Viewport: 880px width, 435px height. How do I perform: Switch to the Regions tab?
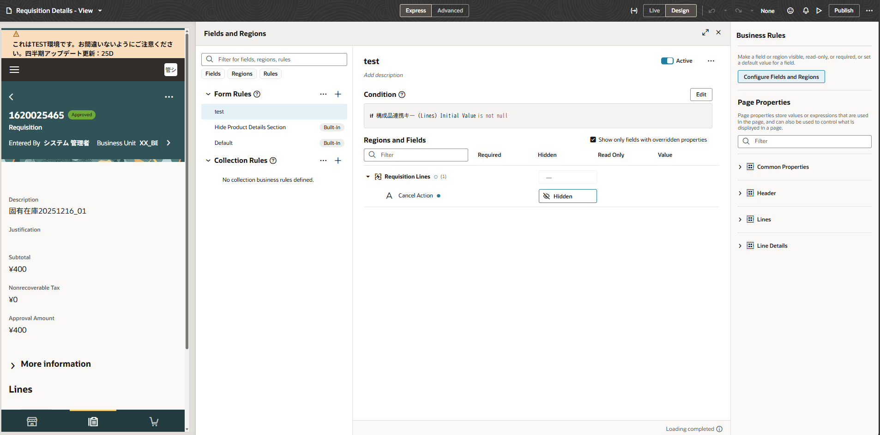(x=241, y=73)
